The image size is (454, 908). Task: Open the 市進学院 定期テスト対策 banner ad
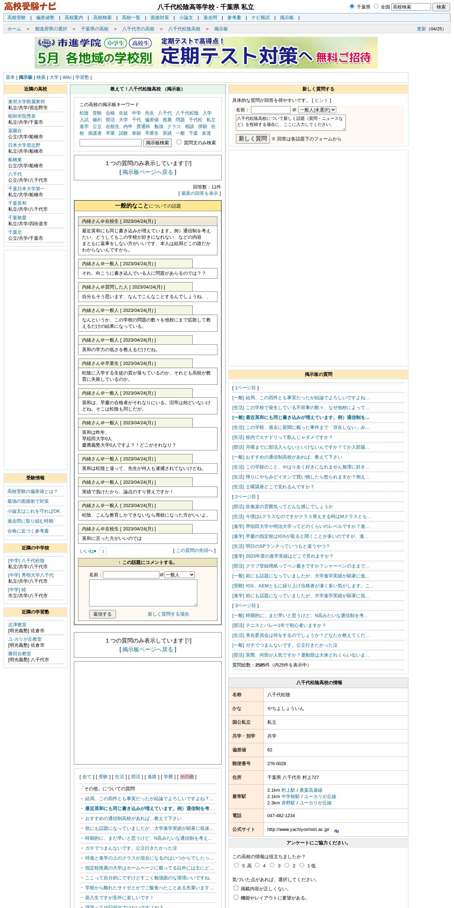click(206, 53)
